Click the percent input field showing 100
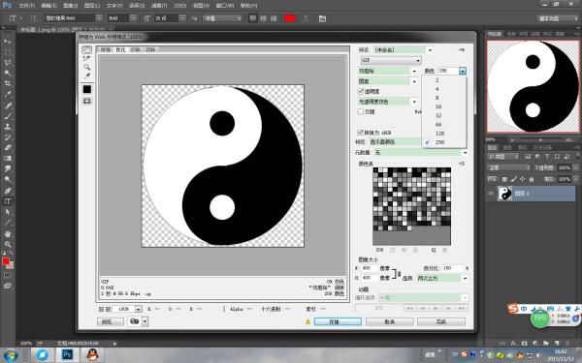 (x=453, y=268)
